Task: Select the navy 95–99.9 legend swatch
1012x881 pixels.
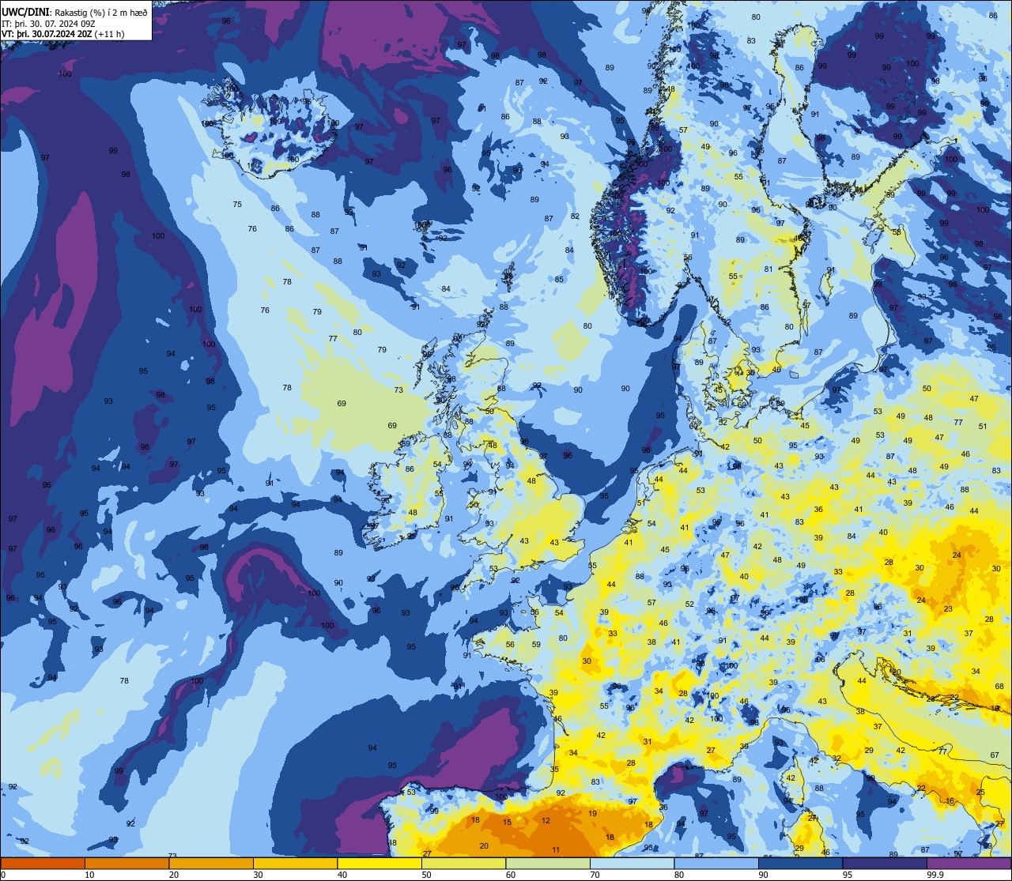Action: (x=885, y=863)
